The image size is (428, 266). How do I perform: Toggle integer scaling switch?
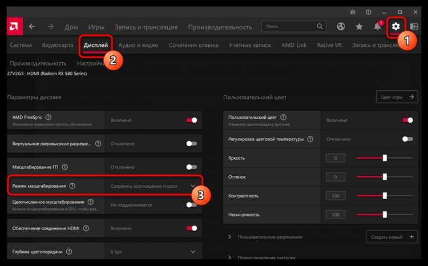point(192,205)
